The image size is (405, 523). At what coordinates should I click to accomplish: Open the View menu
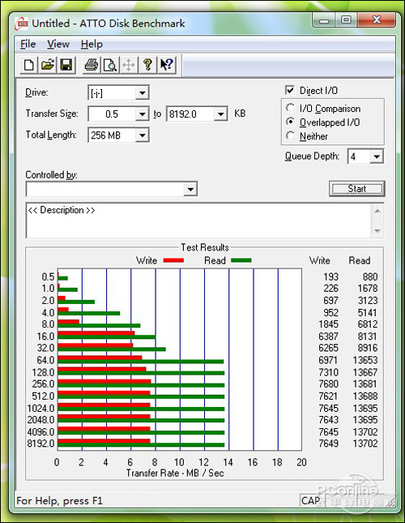pyautogui.click(x=58, y=44)
